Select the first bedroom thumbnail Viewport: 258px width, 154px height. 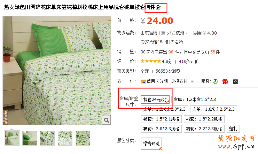click(x=12, y=138)
